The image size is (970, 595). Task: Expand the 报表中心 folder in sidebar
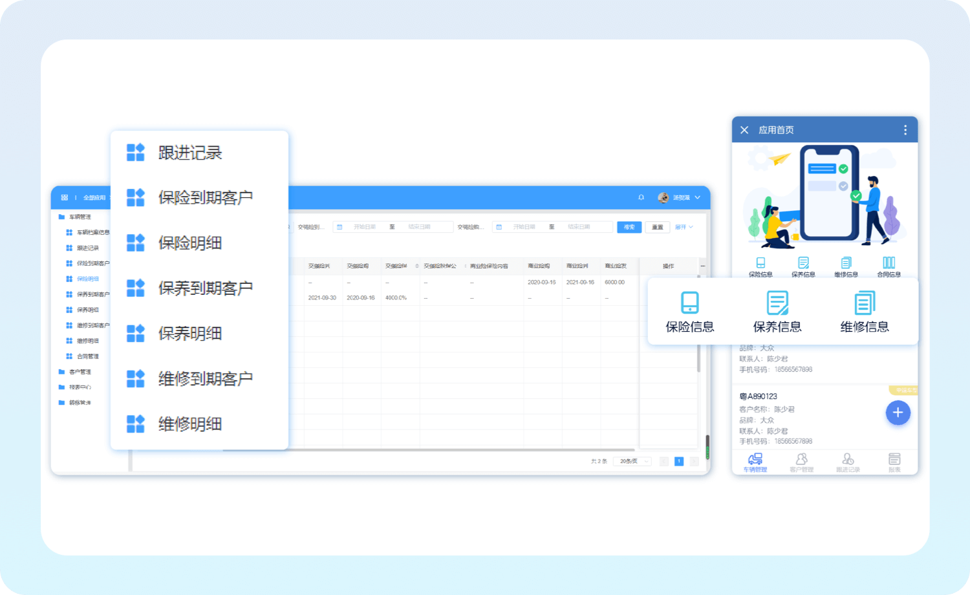coord(80,387)
